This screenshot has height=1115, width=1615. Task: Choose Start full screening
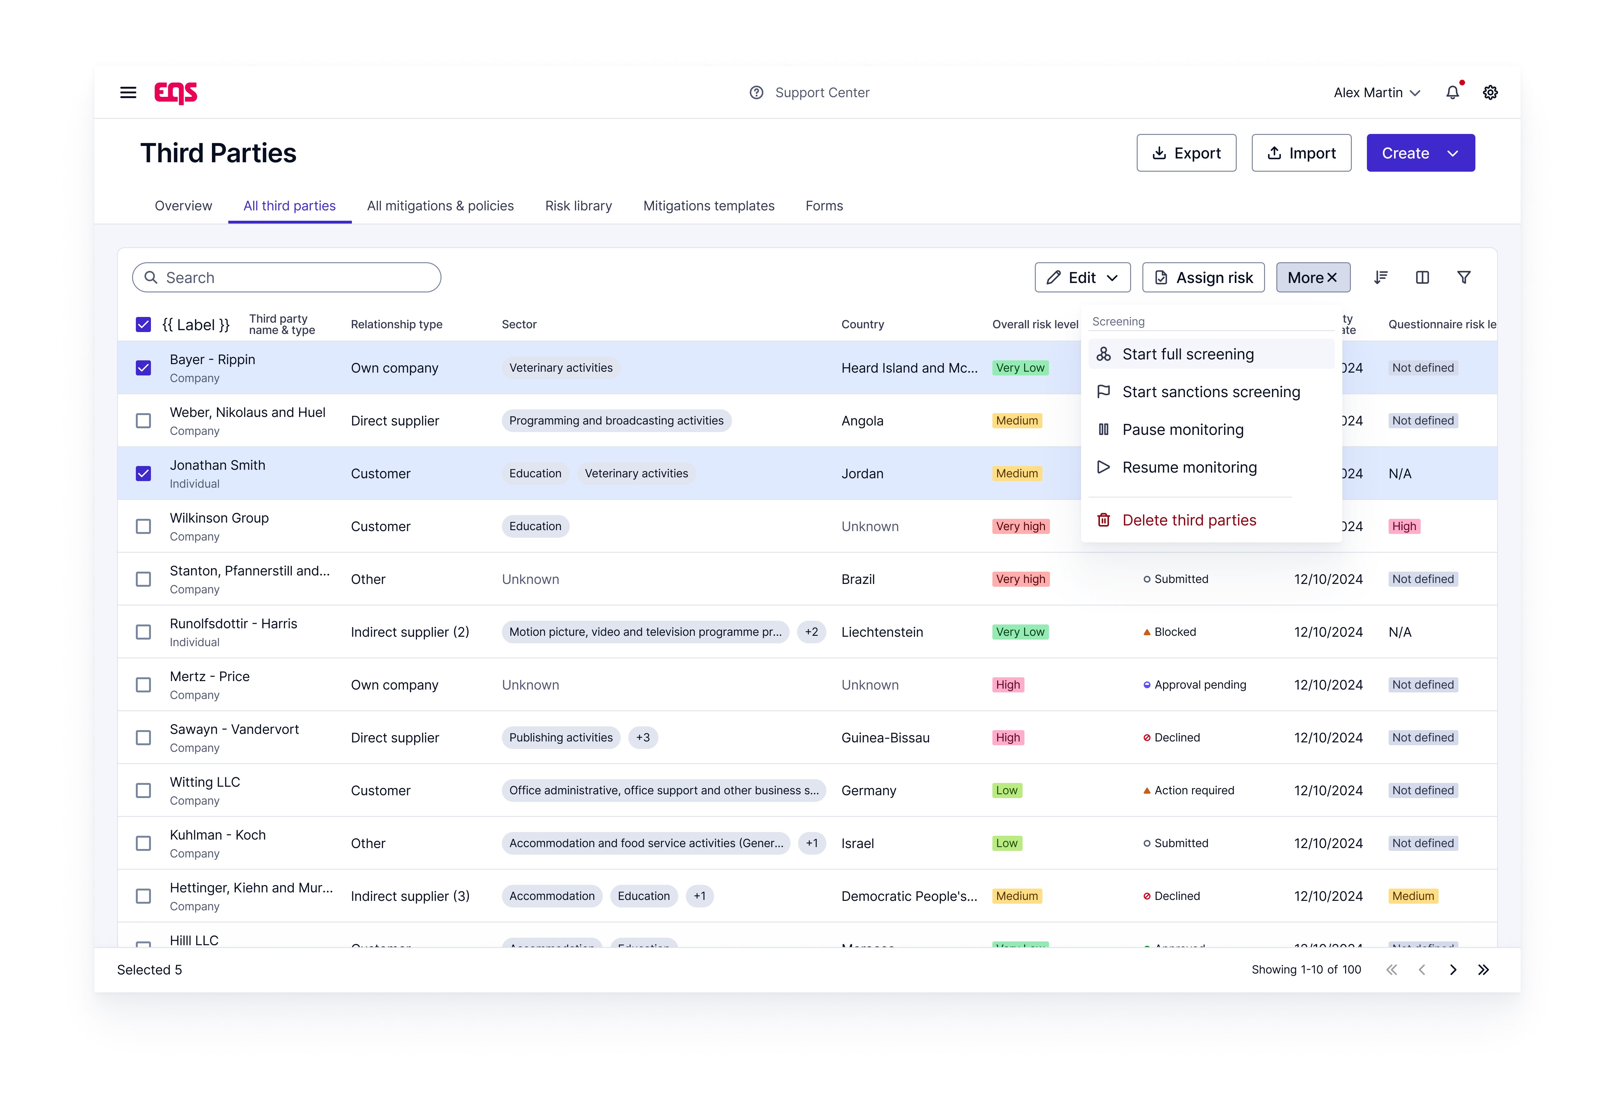(1211, 354)
